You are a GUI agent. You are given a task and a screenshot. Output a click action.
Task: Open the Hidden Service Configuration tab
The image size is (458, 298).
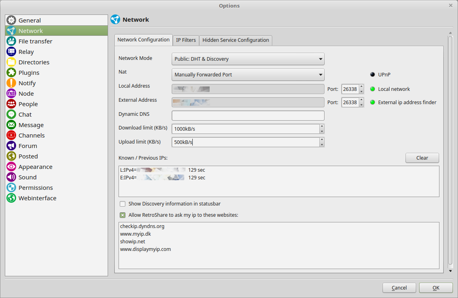point(235,40)
